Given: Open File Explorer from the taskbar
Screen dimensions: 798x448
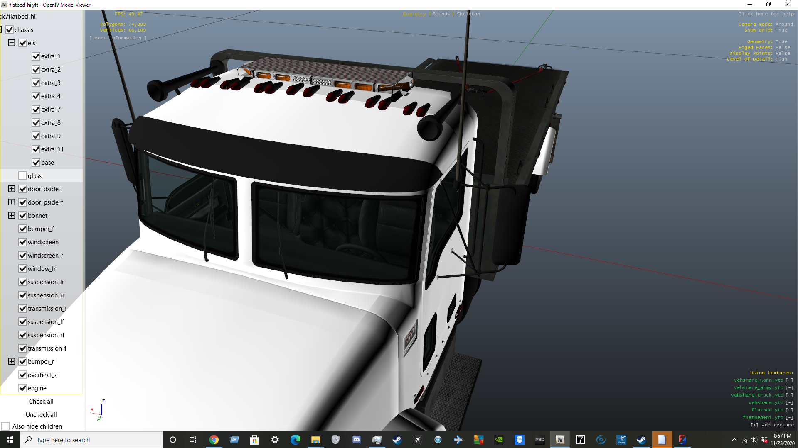Looking at the screenshot, I should (315, 440).
